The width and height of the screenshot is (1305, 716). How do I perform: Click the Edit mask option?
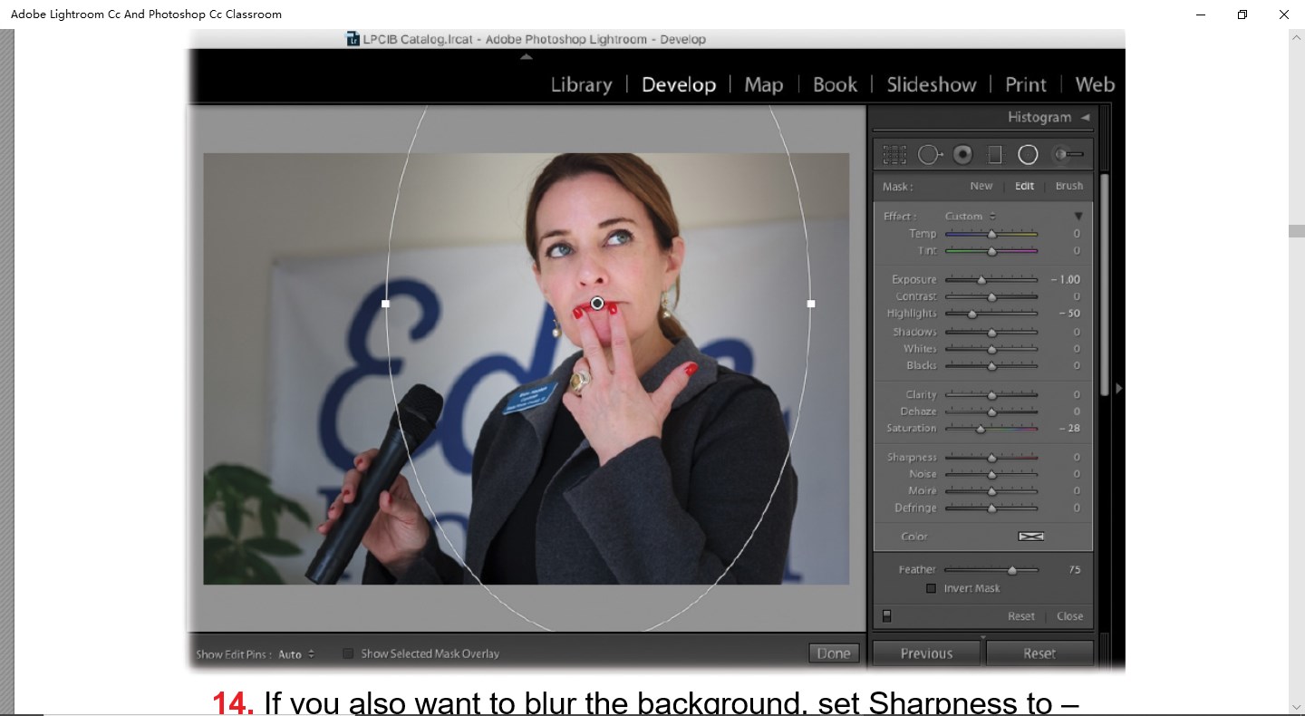[1024, 186]
